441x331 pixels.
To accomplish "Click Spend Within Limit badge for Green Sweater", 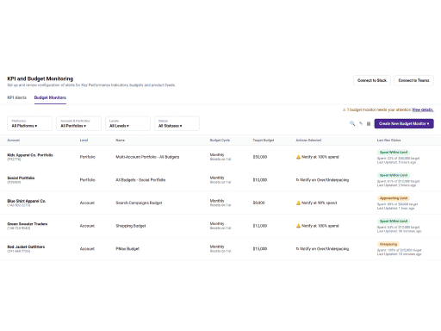I will [x=394, y=222].
